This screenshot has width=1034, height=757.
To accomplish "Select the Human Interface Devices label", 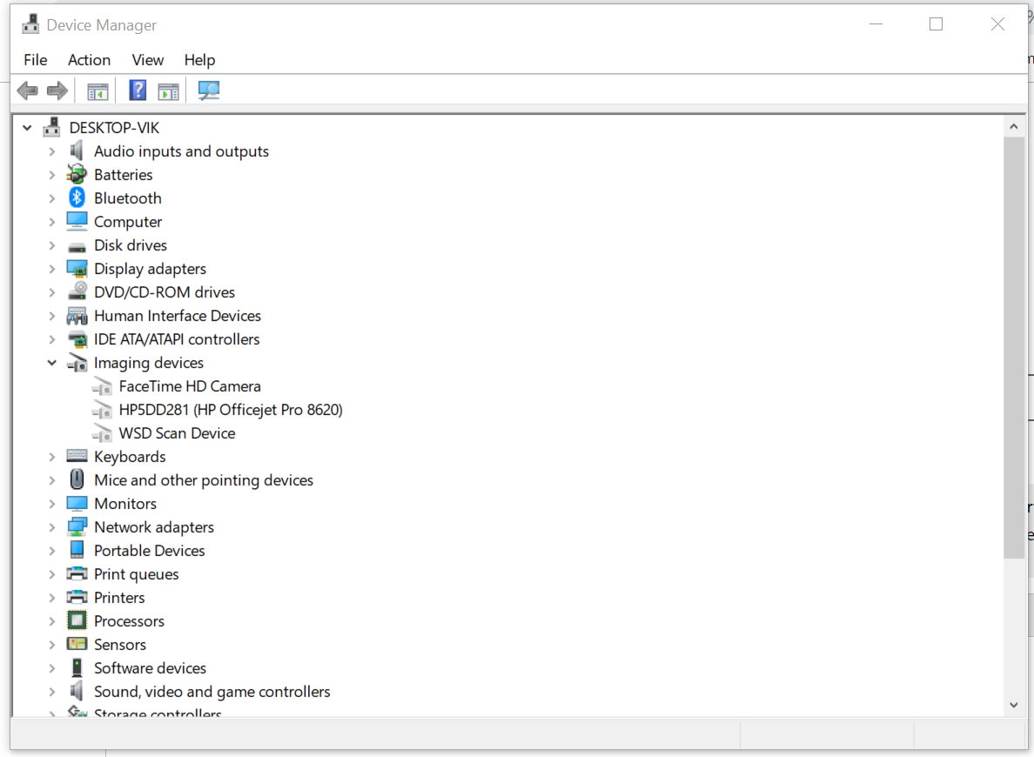I will click(178, 316).
